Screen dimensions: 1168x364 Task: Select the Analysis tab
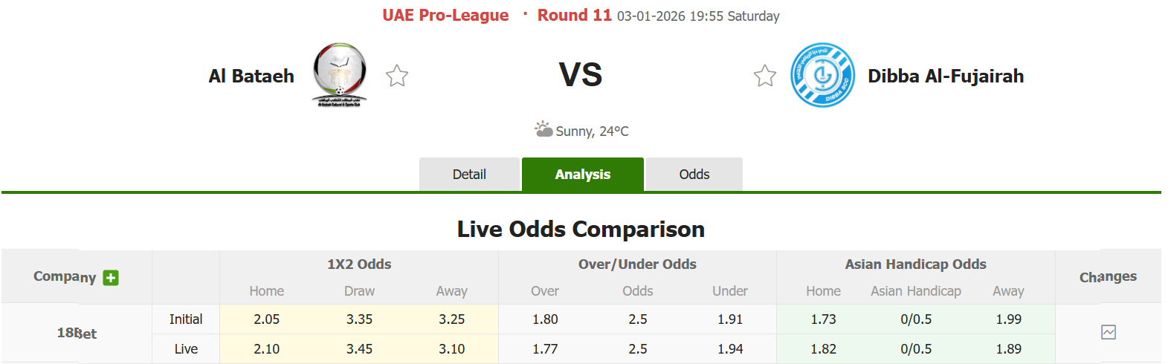[x=582, y=175]
